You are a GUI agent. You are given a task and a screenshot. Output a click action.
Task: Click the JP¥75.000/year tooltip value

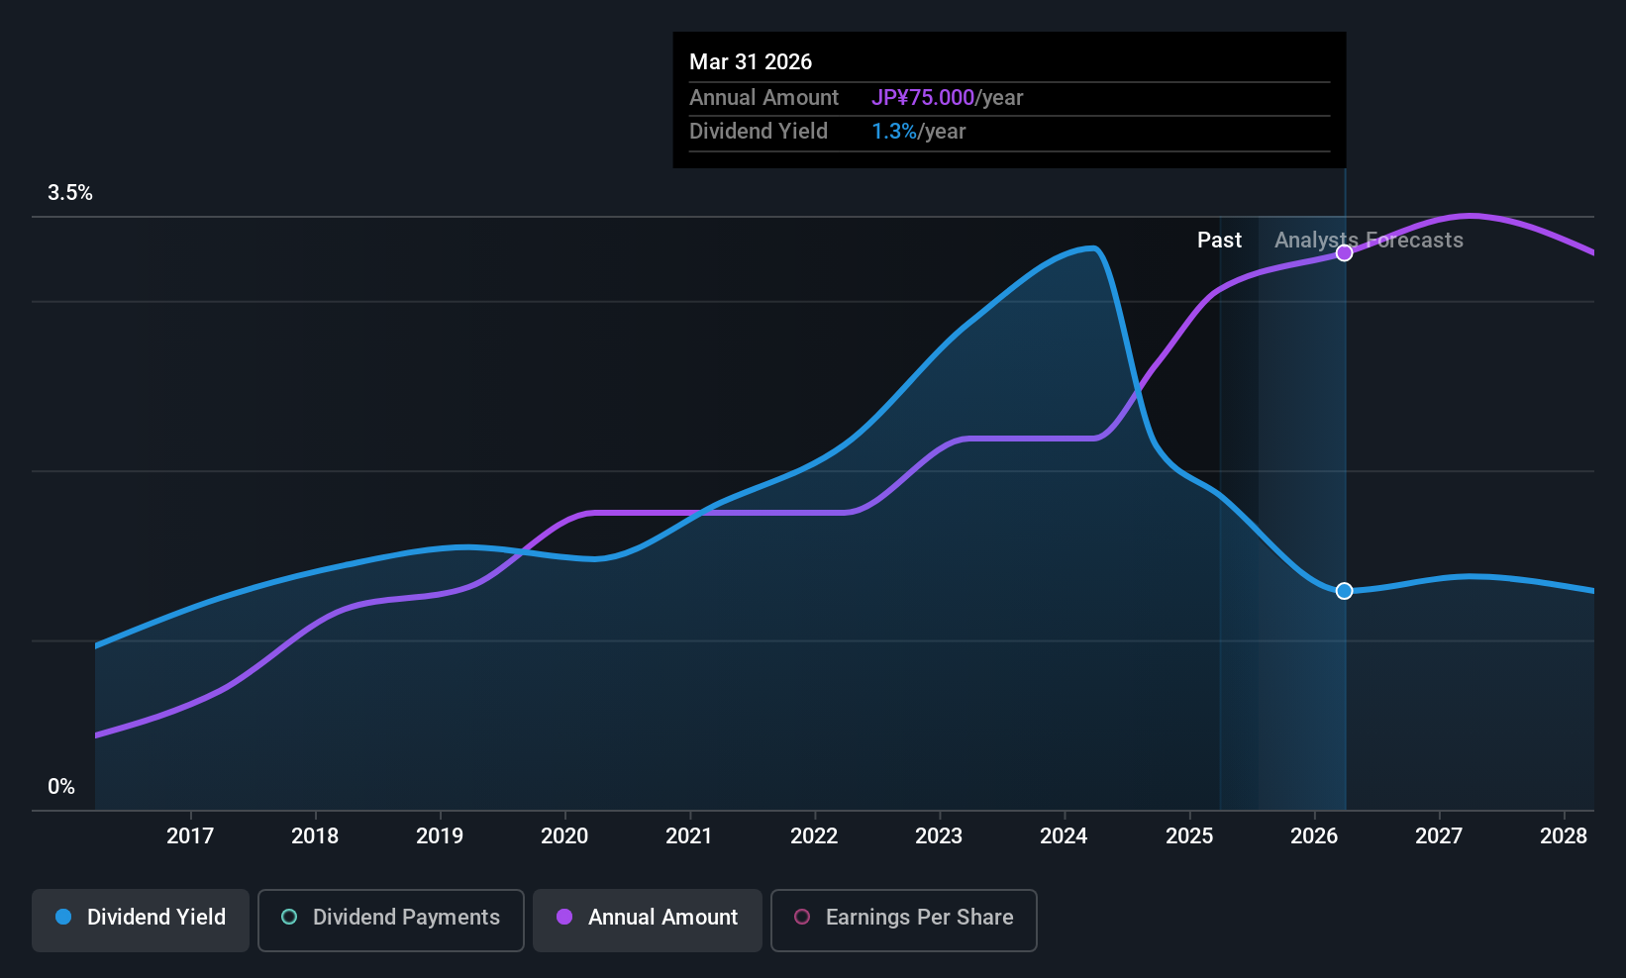tap(948, 98)
